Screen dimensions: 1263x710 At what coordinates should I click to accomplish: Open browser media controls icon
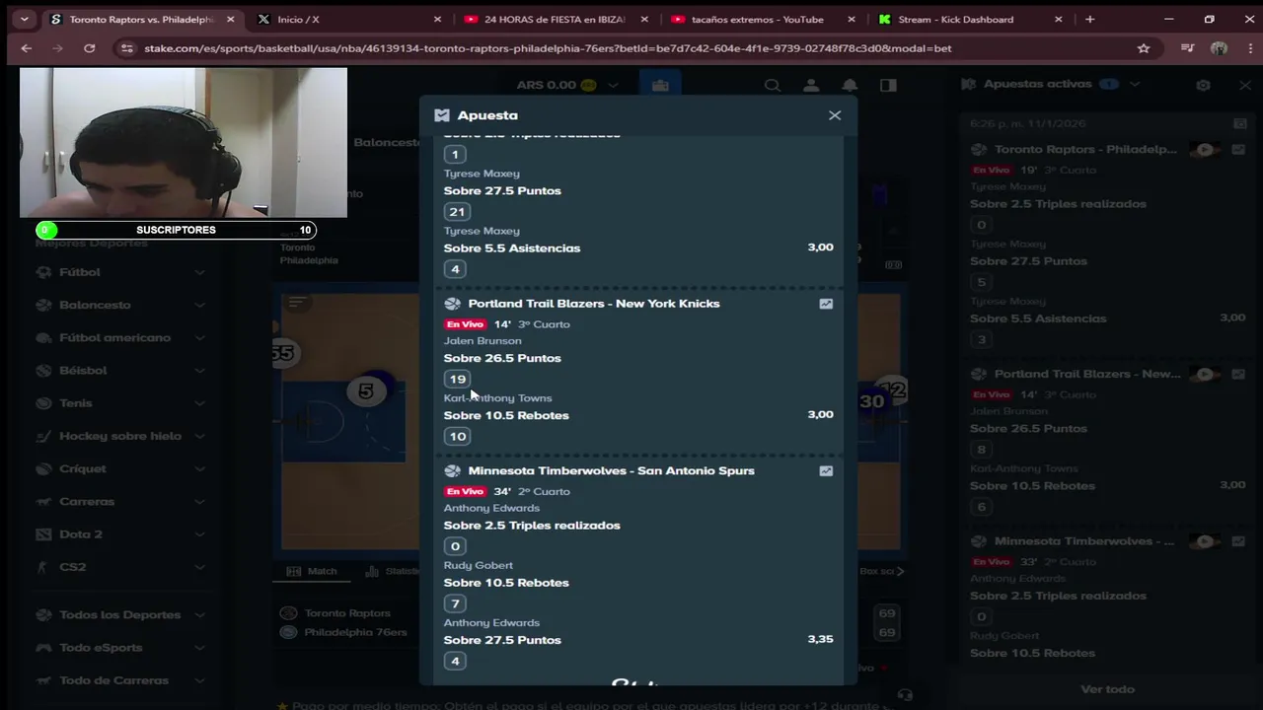point(1188,48)
